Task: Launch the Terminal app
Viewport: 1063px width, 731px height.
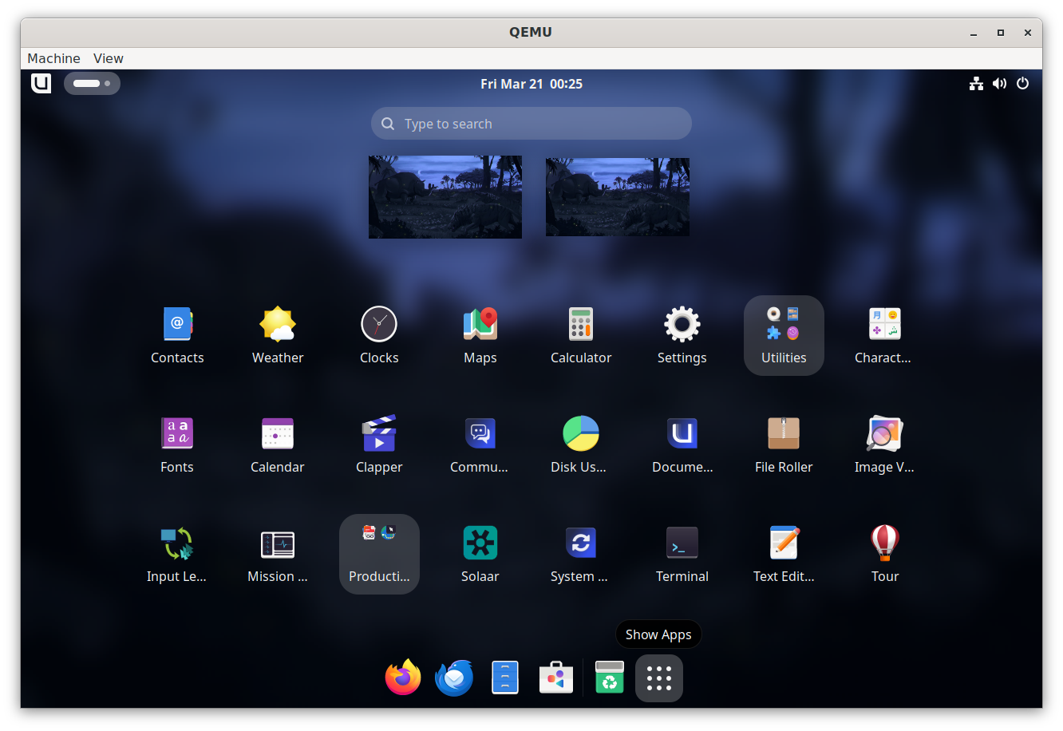Action: tap(682, 554)
